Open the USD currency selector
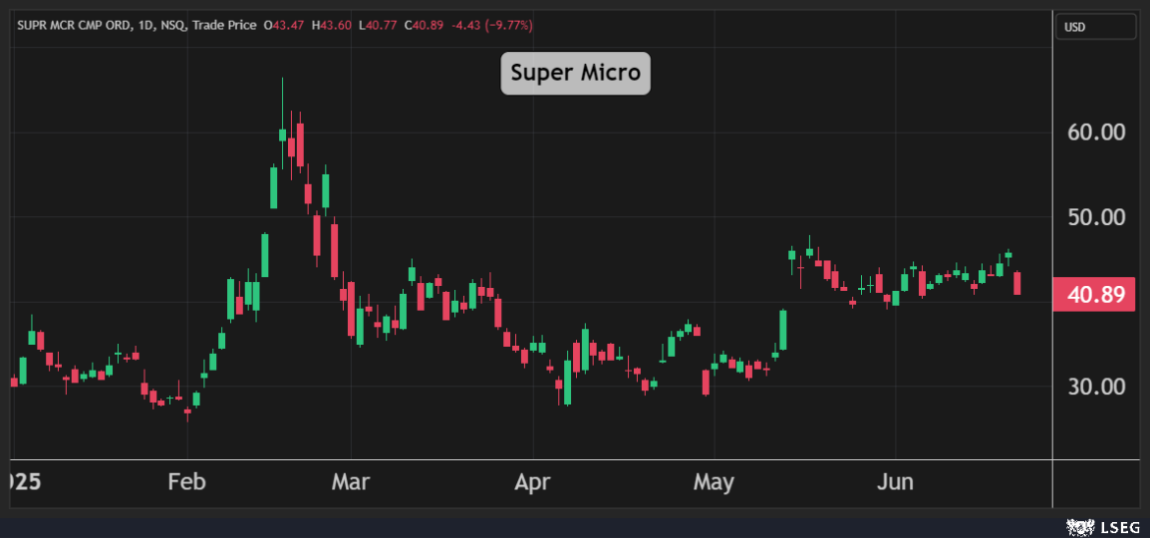Image resolution: width=1150 pixels, height=538 pixels. (x=1095, y=27)
